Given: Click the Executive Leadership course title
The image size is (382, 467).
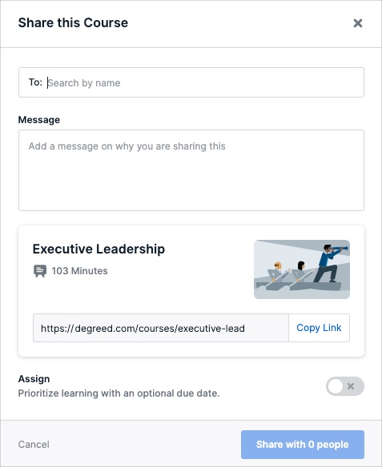Looking at the screenshot, I should pos(99,249).
